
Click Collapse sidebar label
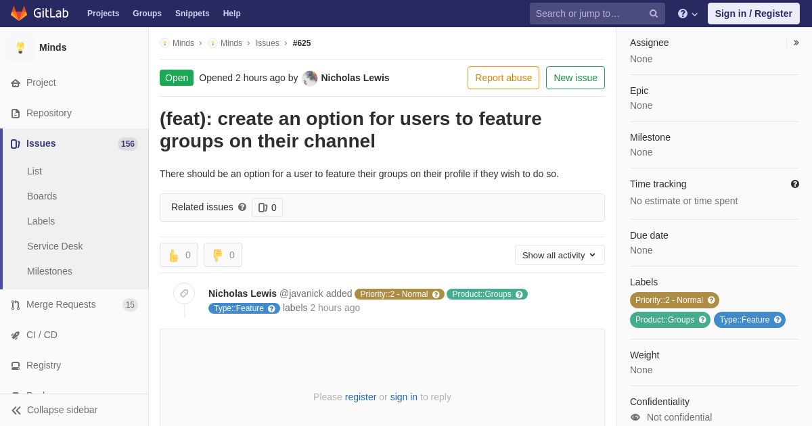(x=62, y=410)
